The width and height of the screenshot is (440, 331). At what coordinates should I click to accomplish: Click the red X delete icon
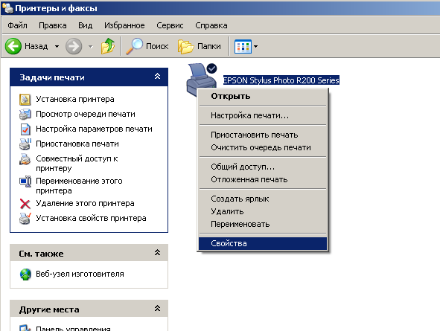pos(25,204)
